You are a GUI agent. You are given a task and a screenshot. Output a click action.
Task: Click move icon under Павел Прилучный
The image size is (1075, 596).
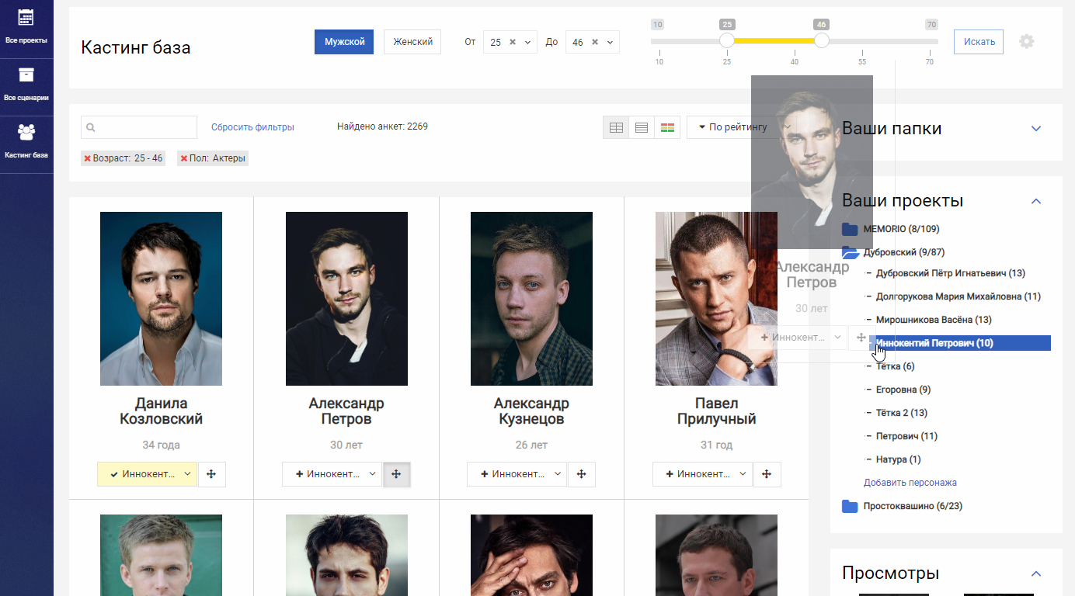(x=767, y=474)
